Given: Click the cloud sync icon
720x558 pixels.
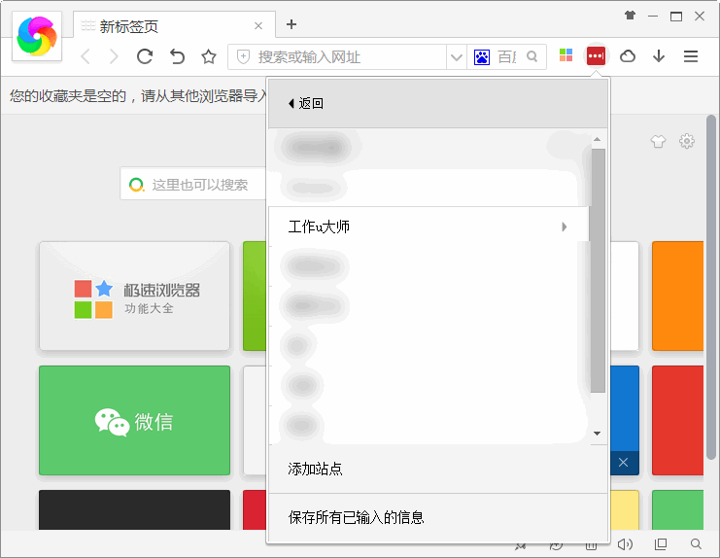Looking at the screenshot, I should 628,56.
